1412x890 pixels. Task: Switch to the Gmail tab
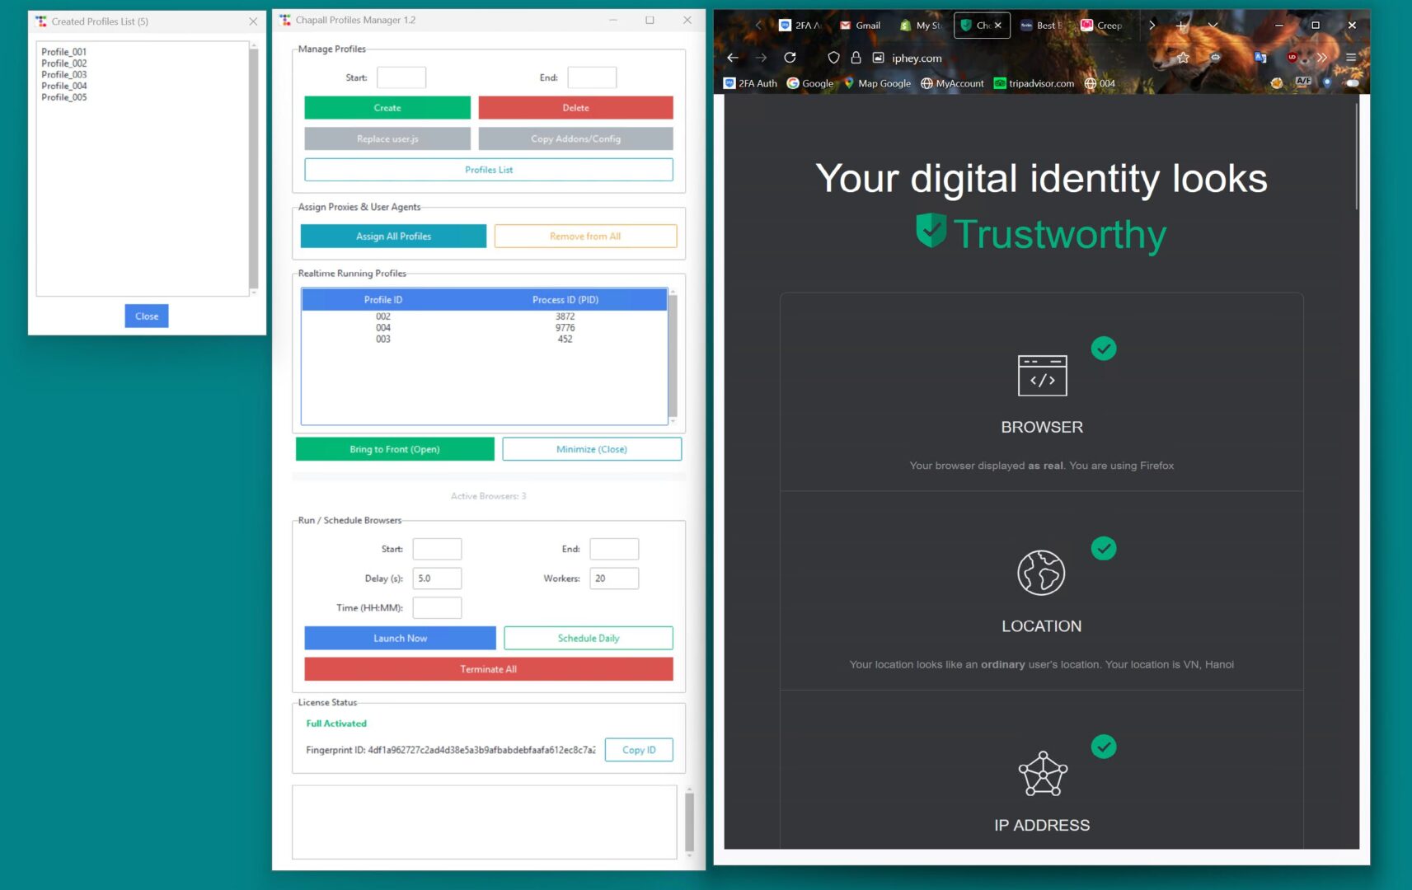pos(860,26)
